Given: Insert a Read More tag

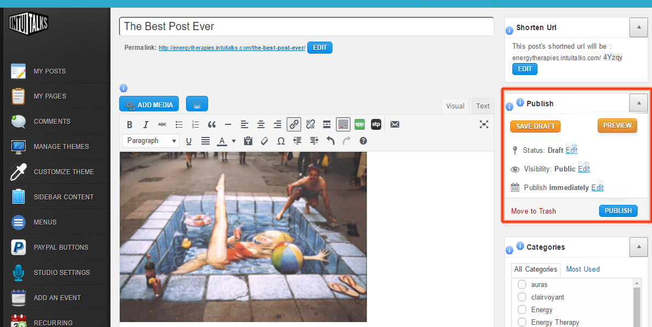Looking at the screenshot, I should tap(327, 124).
